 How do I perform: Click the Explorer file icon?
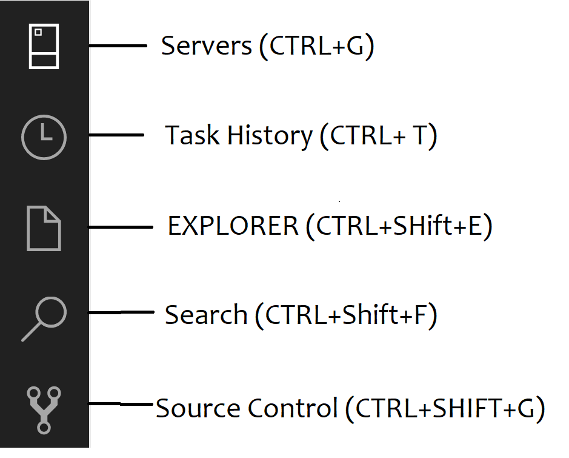tap(44, 229)
